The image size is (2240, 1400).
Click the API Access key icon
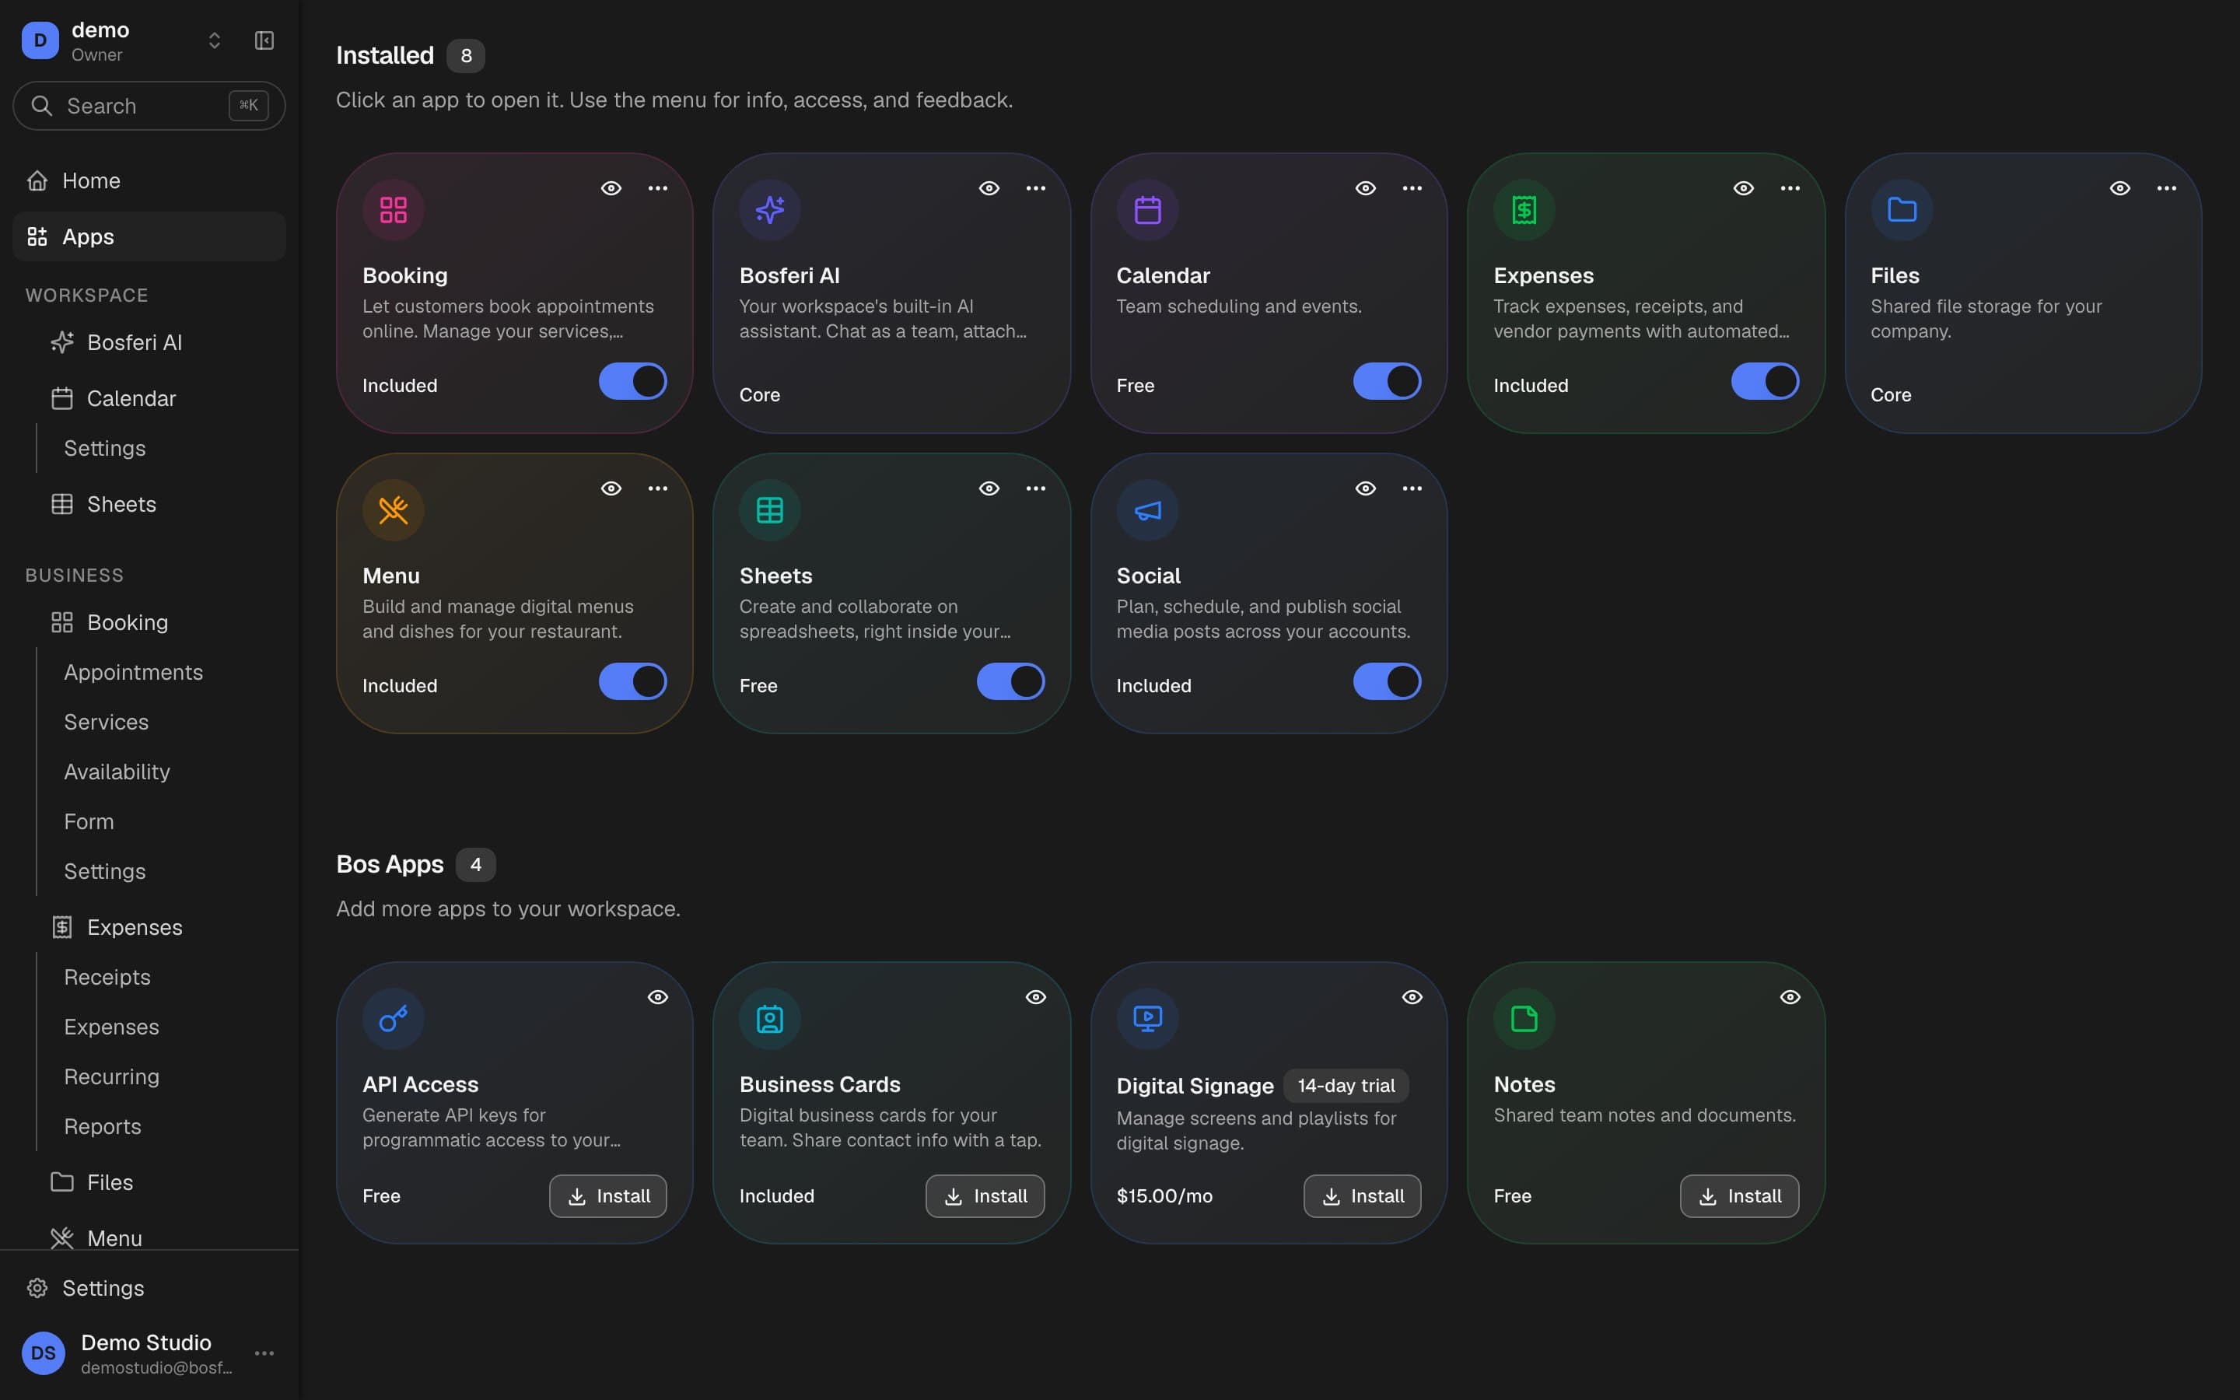tap(394, 1019)
